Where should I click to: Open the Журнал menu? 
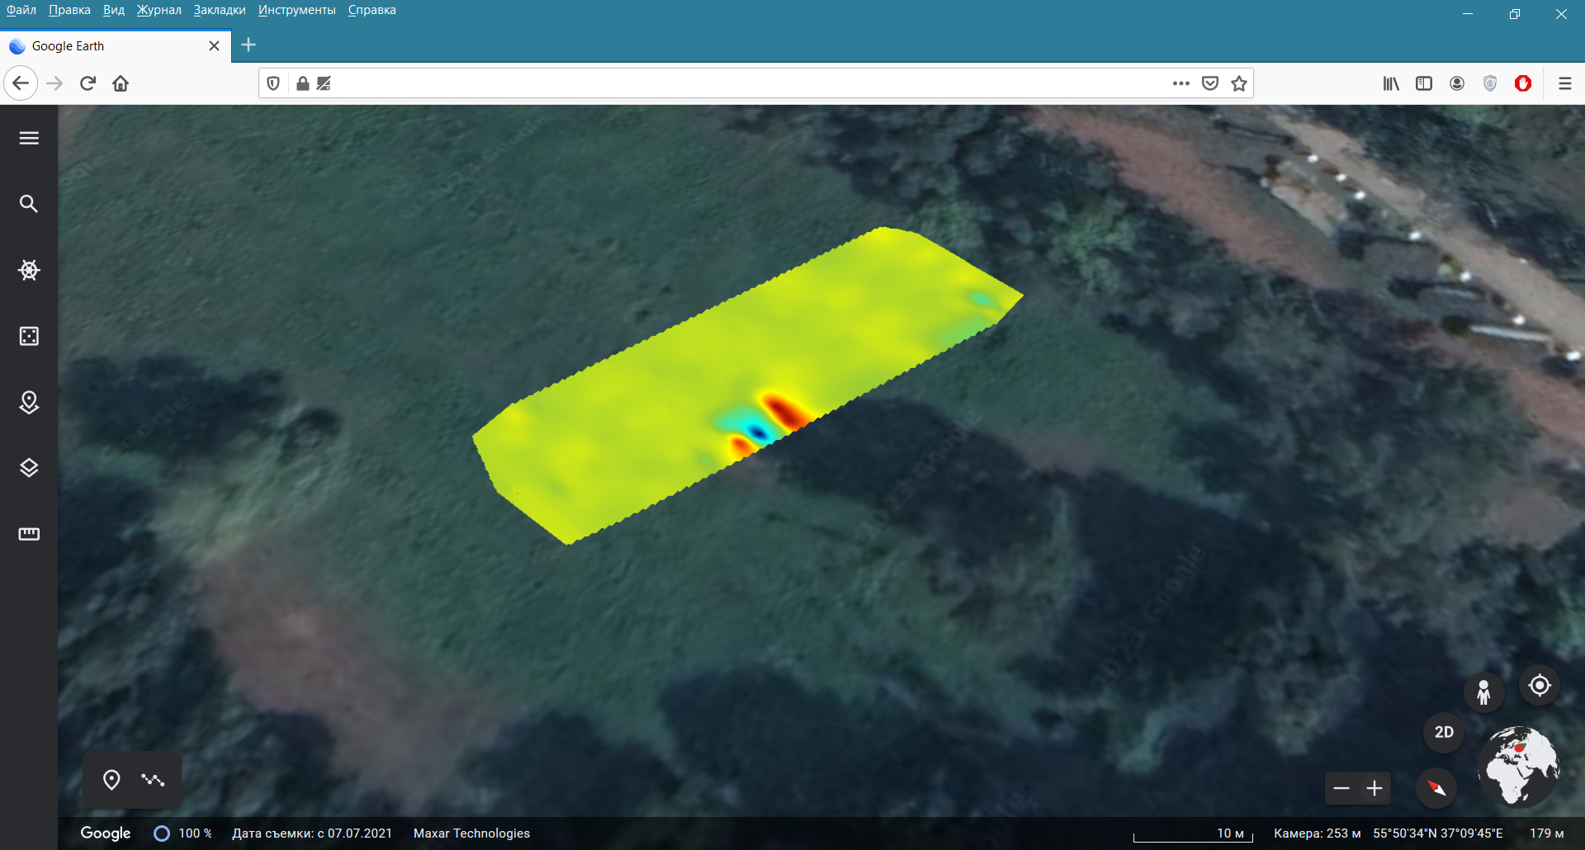click(x=159, y=10)
